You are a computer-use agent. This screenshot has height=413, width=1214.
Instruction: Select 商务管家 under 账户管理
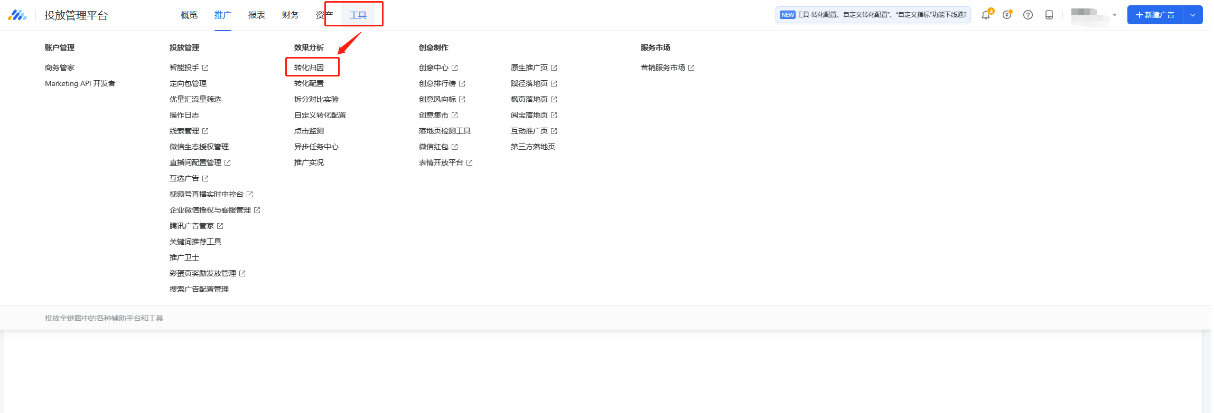60,68
